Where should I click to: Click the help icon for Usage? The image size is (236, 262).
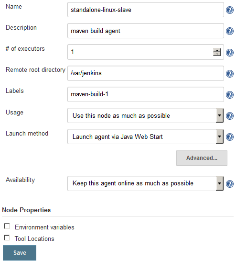coord(230,116)
